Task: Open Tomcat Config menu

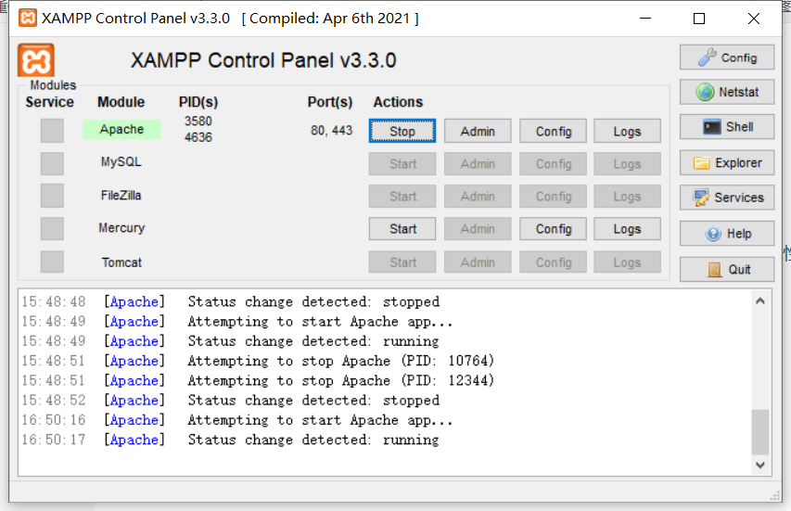Action: [x=553, y=262]
